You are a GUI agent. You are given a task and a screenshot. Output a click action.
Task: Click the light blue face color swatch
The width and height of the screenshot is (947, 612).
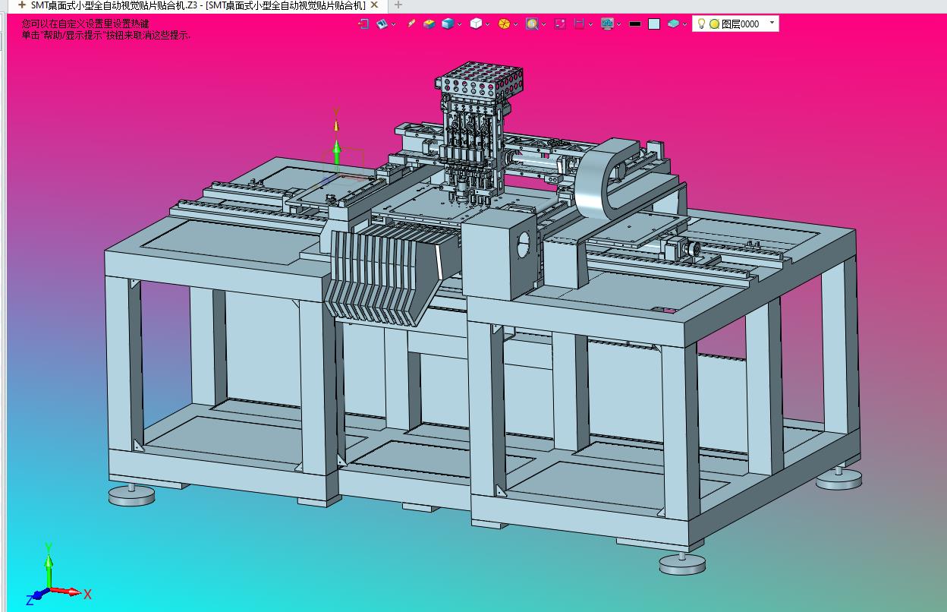654,24
